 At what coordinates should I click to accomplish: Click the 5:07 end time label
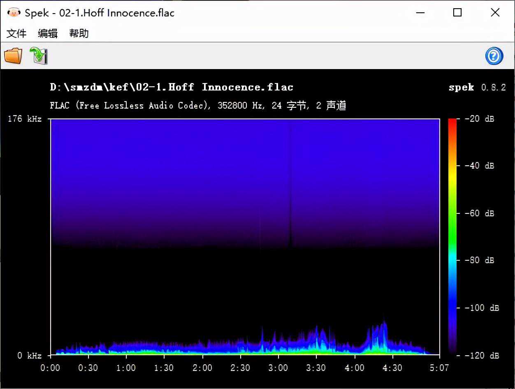[439, 367]
